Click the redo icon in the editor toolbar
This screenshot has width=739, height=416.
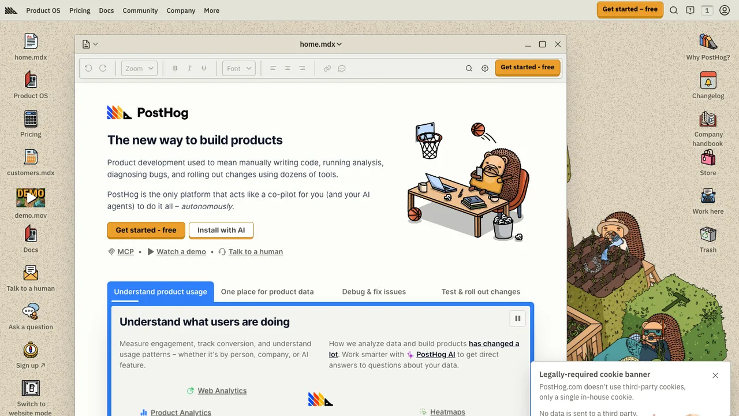[103, 68]
